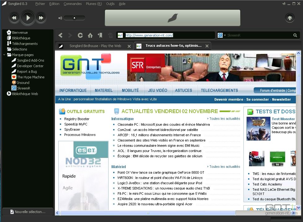Open the Fichier menu
Viewport: 303px width, 222px height.
pos(40,4)
